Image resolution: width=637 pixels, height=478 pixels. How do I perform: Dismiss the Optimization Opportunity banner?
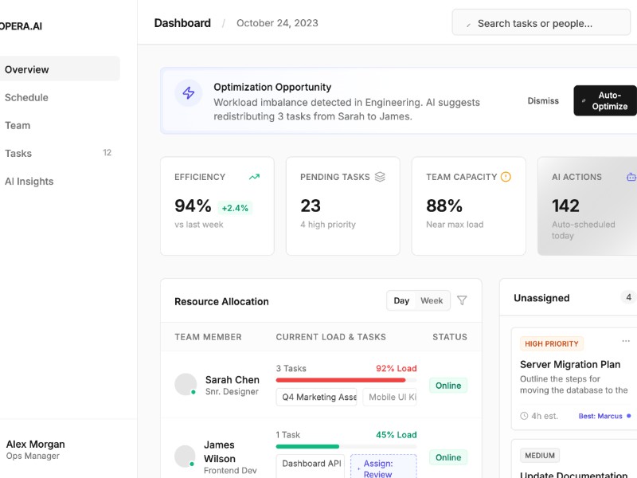[x=543, y=101]
